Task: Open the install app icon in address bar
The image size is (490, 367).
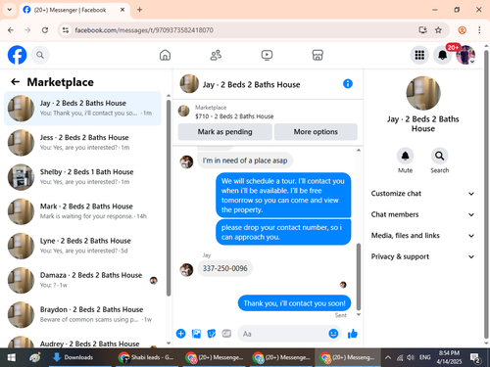Action: (422, 30)
